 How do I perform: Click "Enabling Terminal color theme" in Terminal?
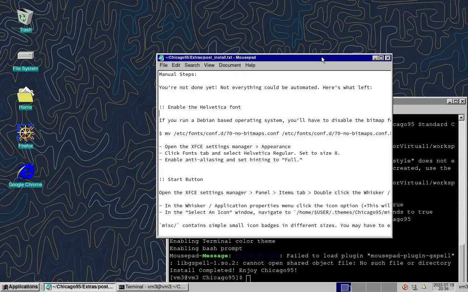tap(222, 241)
